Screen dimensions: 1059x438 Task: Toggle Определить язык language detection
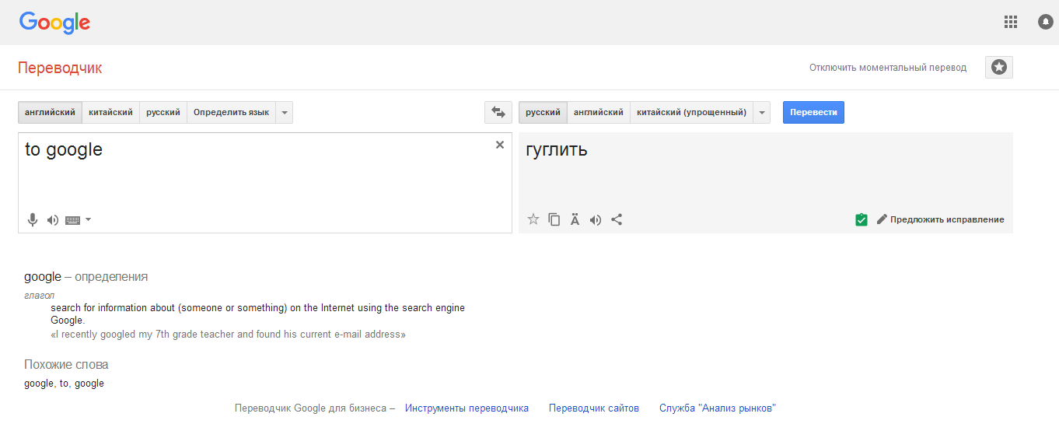[x=231, y=113]
